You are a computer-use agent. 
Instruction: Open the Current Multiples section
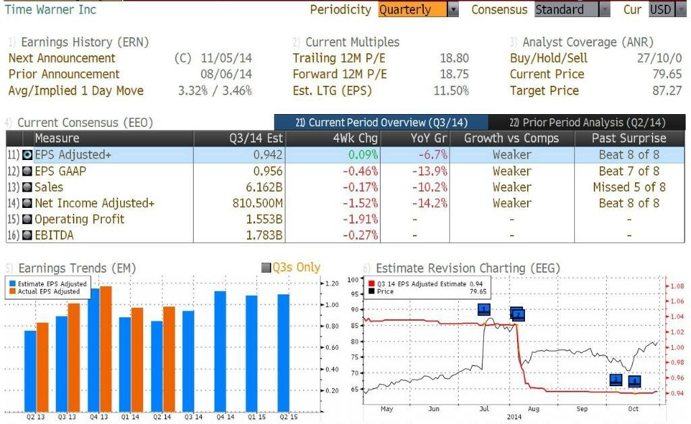click(x=352, y=42)
